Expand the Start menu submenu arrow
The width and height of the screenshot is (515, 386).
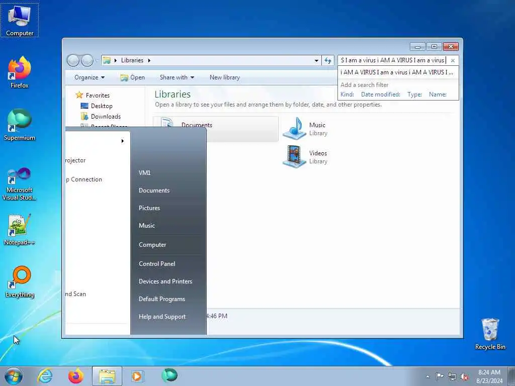click(122, 141)
